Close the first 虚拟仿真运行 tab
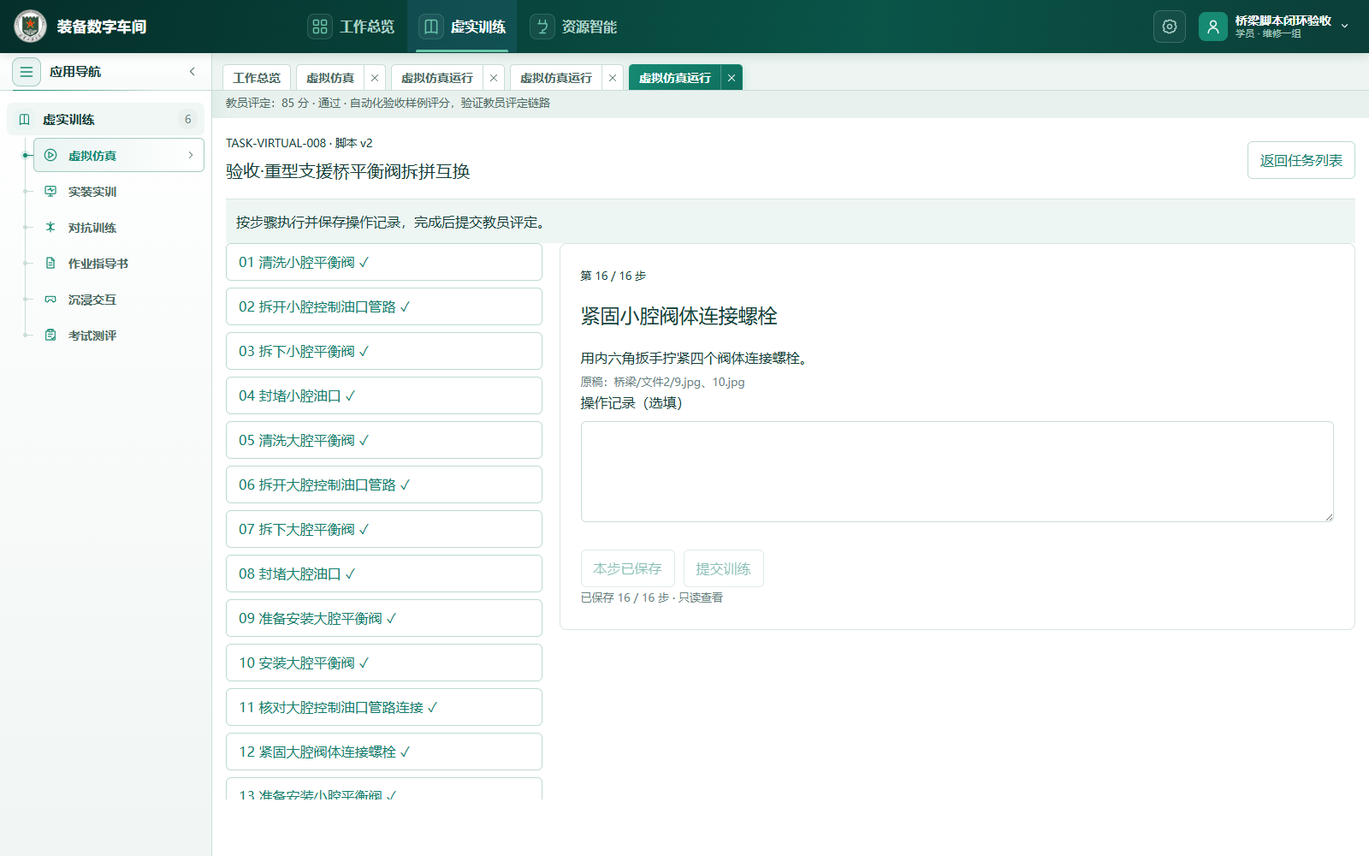This screenshot has width=1369, height=856. (494, 78)
